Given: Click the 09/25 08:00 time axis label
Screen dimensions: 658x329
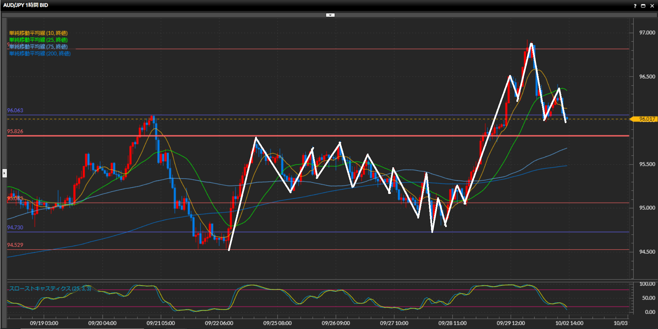Looking at the screenshot, I should pos(277,323).
